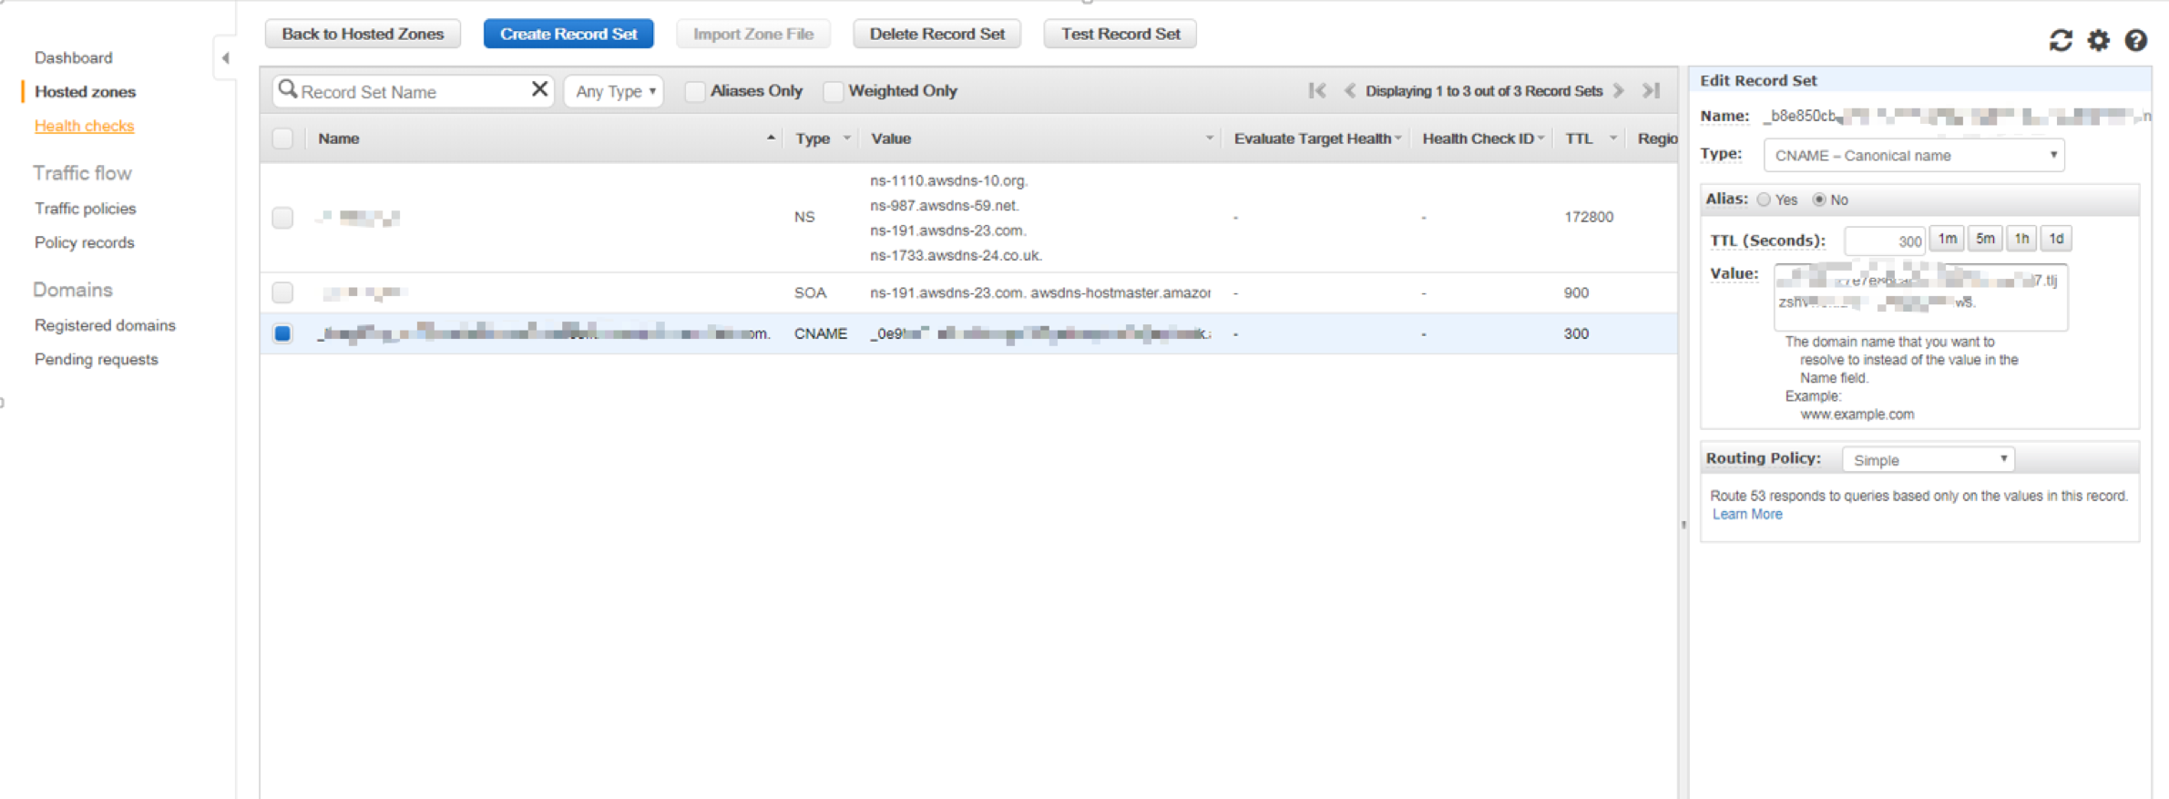Collapse the left navigation sidebar arrow
Image resolution: width=2169 pixels, height=799 pixels.
(225, 58)
